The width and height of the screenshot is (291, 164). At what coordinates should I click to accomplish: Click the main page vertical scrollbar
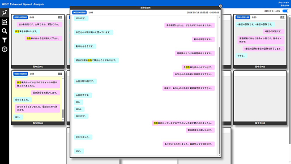click(290, 80)
